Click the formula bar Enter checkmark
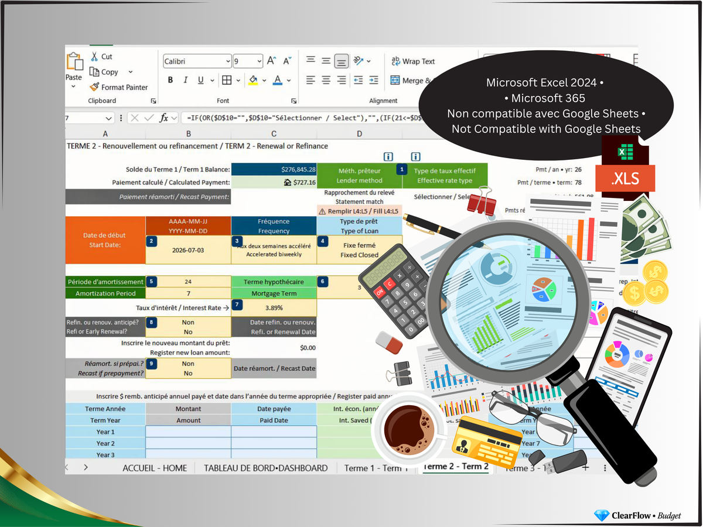Viewport: 703px width, 527px height. point(149,118)
